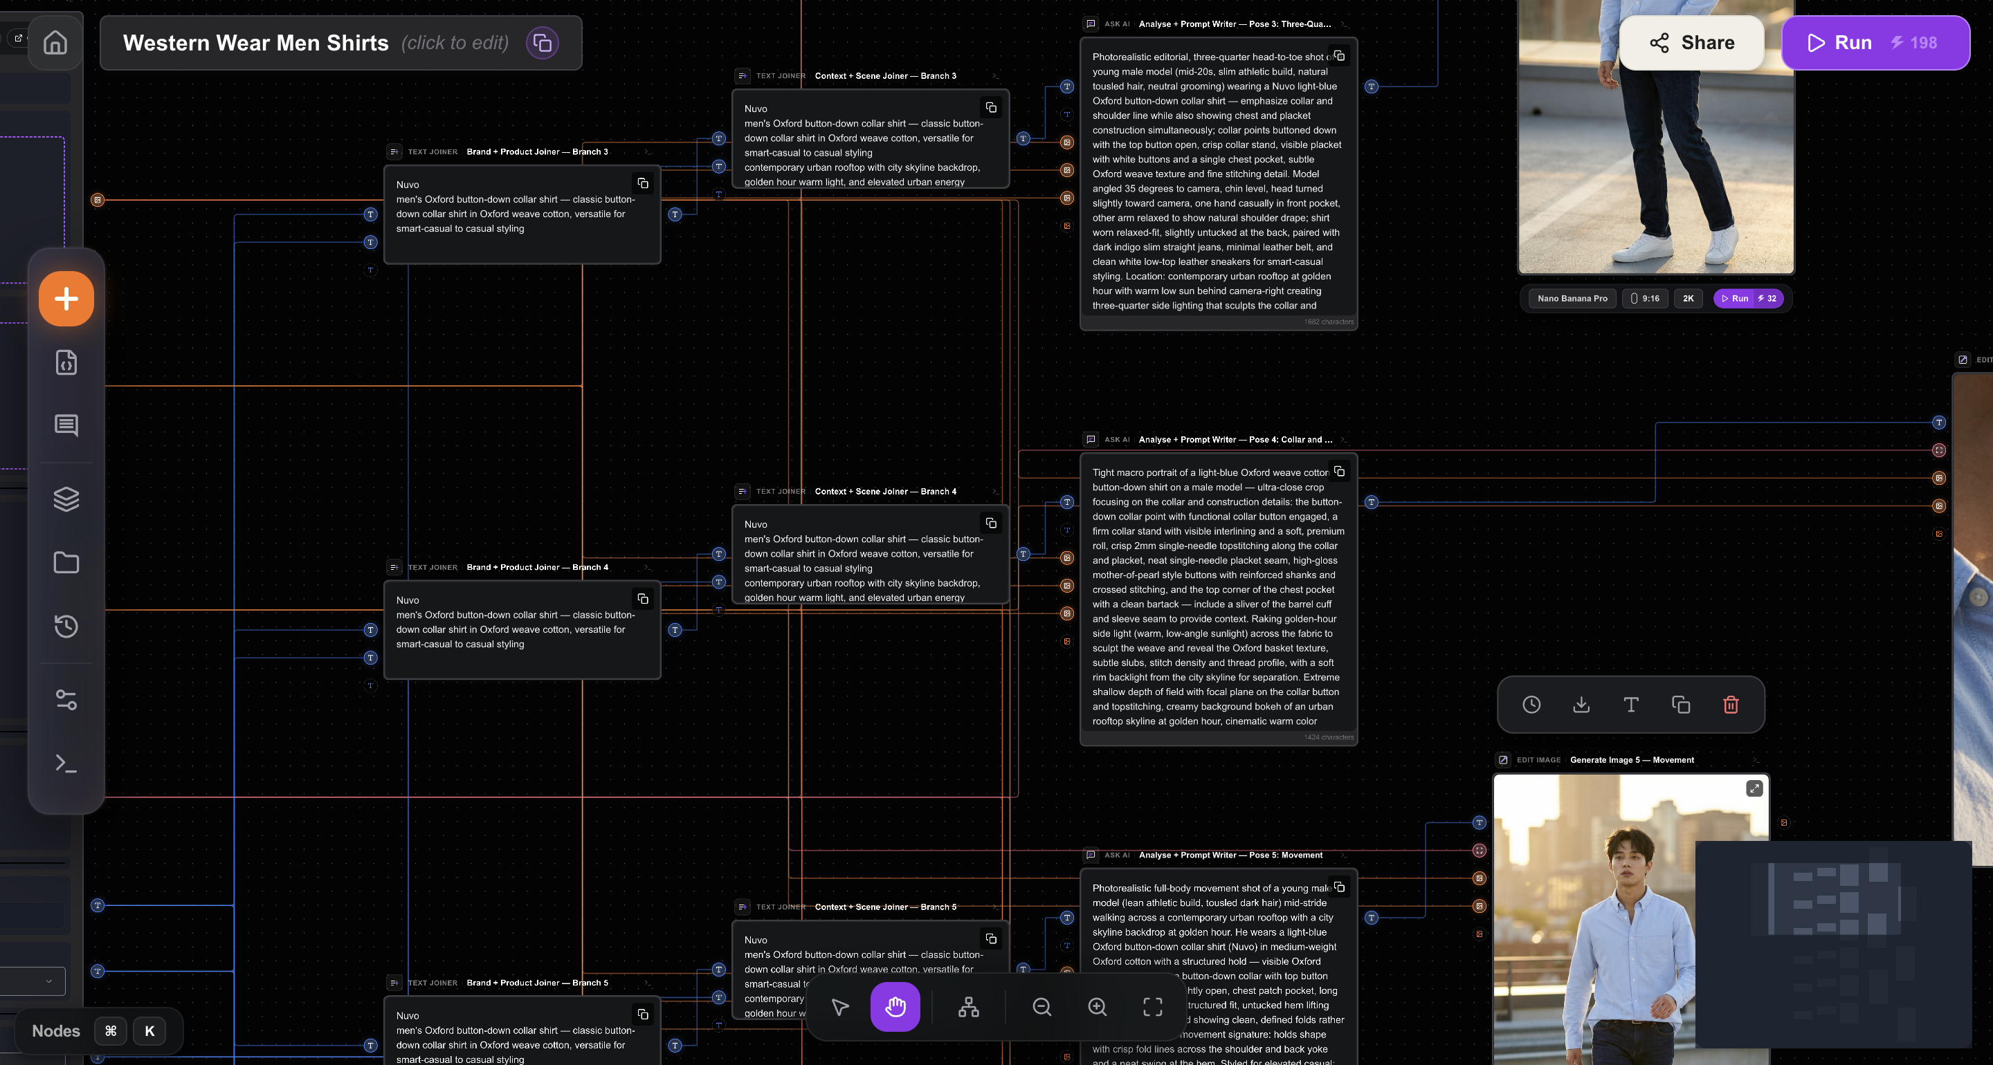
Task: Navigate using the minimap overview
Action: click(1833, 945)
